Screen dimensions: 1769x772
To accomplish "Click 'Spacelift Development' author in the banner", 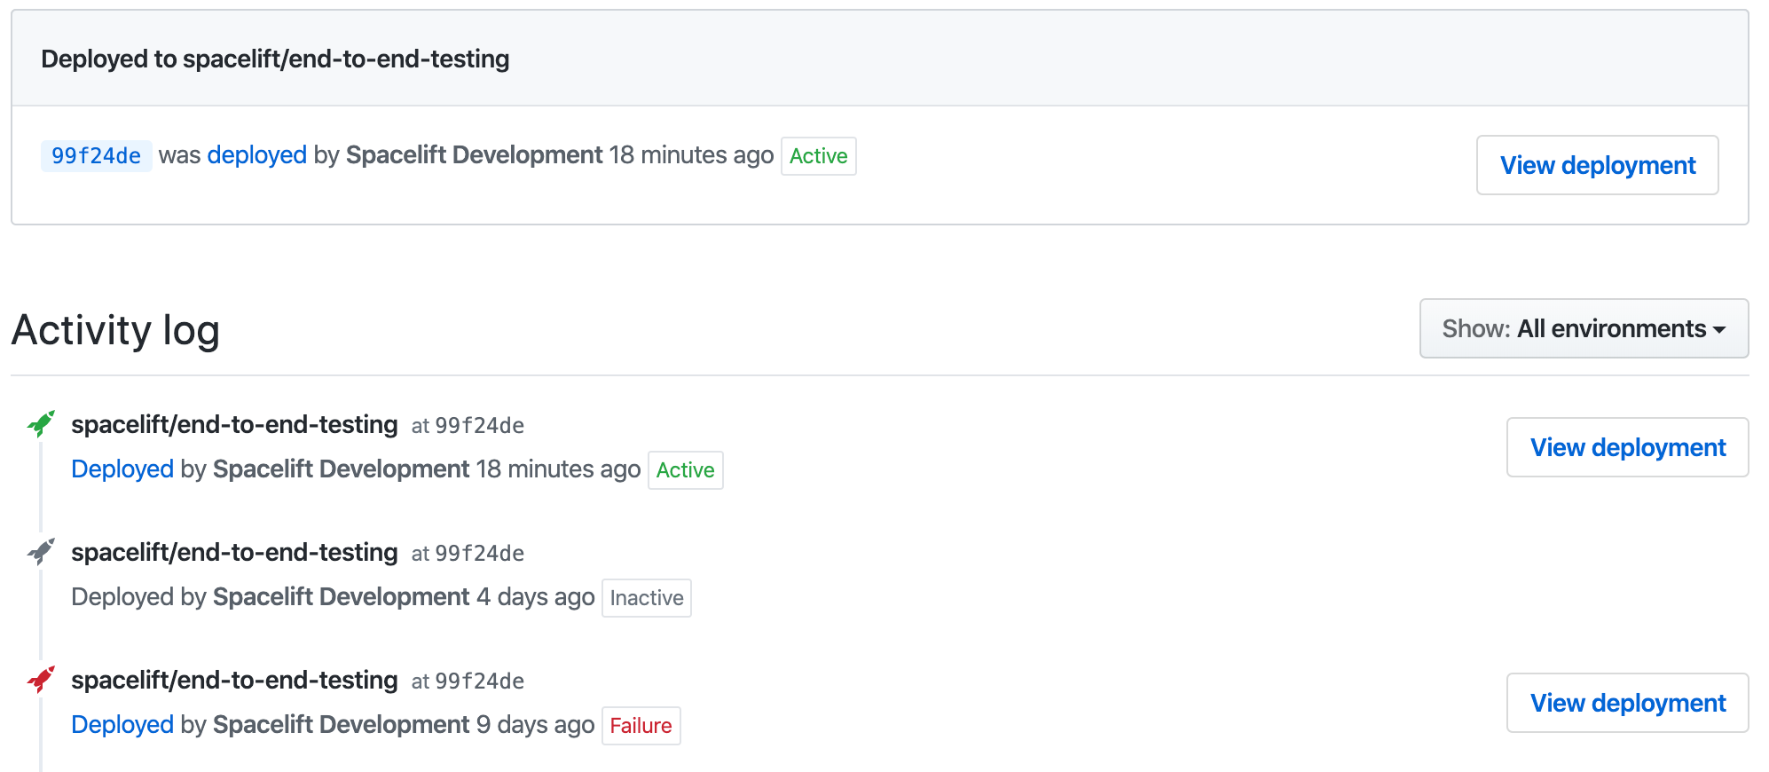I will click(x=474, y=155).
